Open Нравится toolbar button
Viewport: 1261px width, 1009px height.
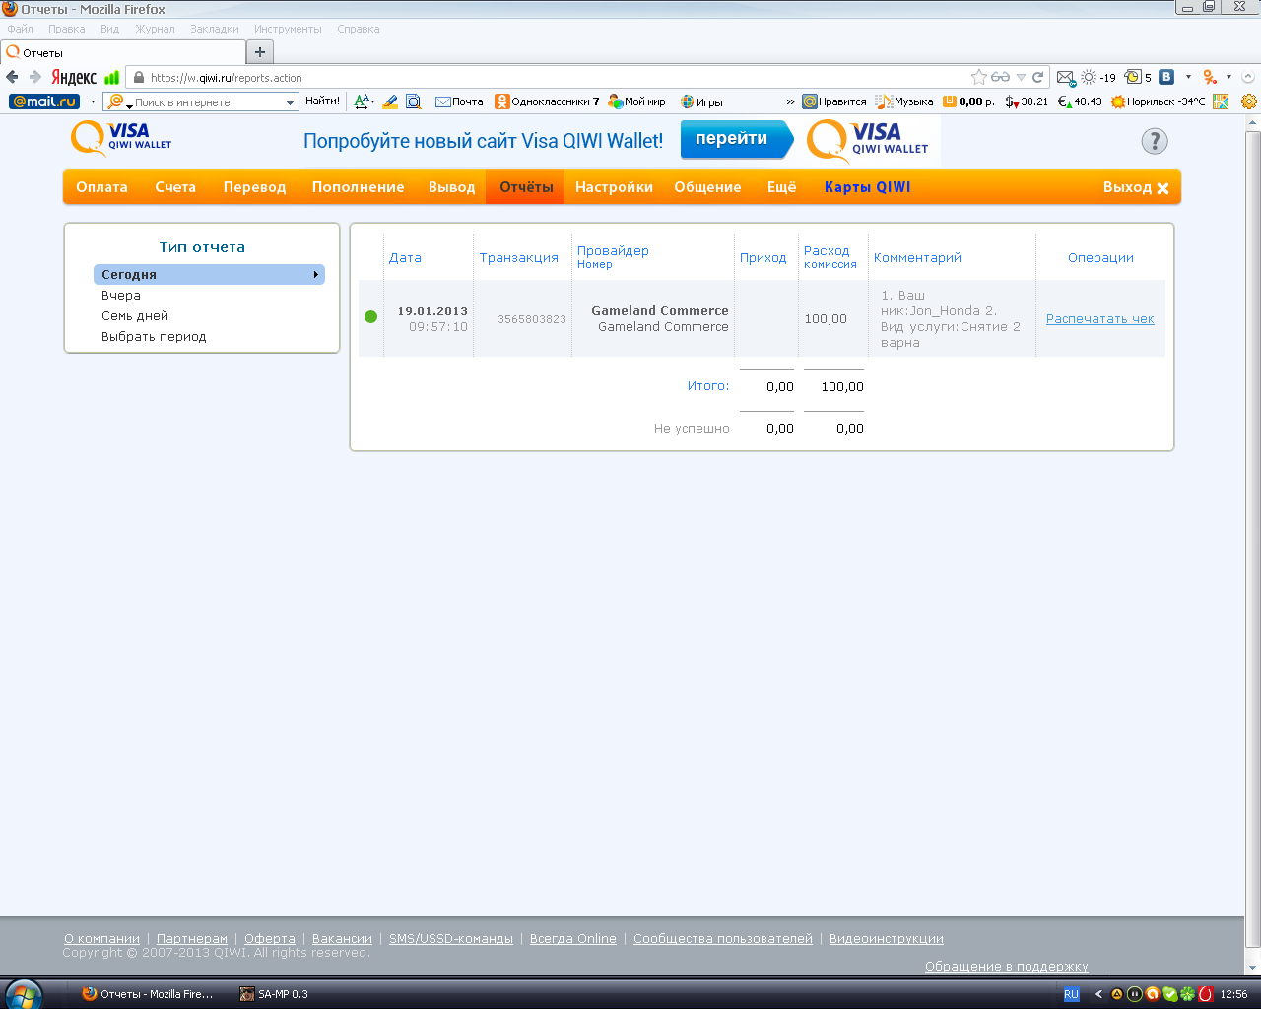(834, 101)
